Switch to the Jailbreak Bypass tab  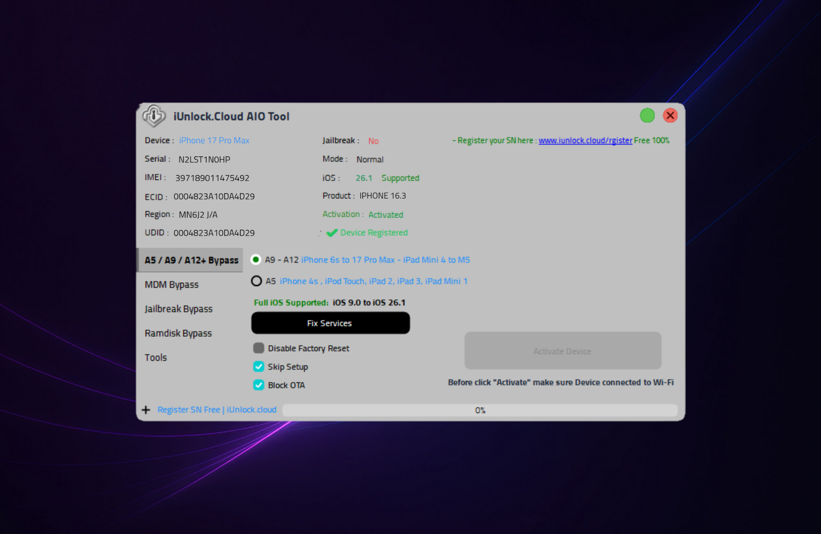(x=179, y=309)
